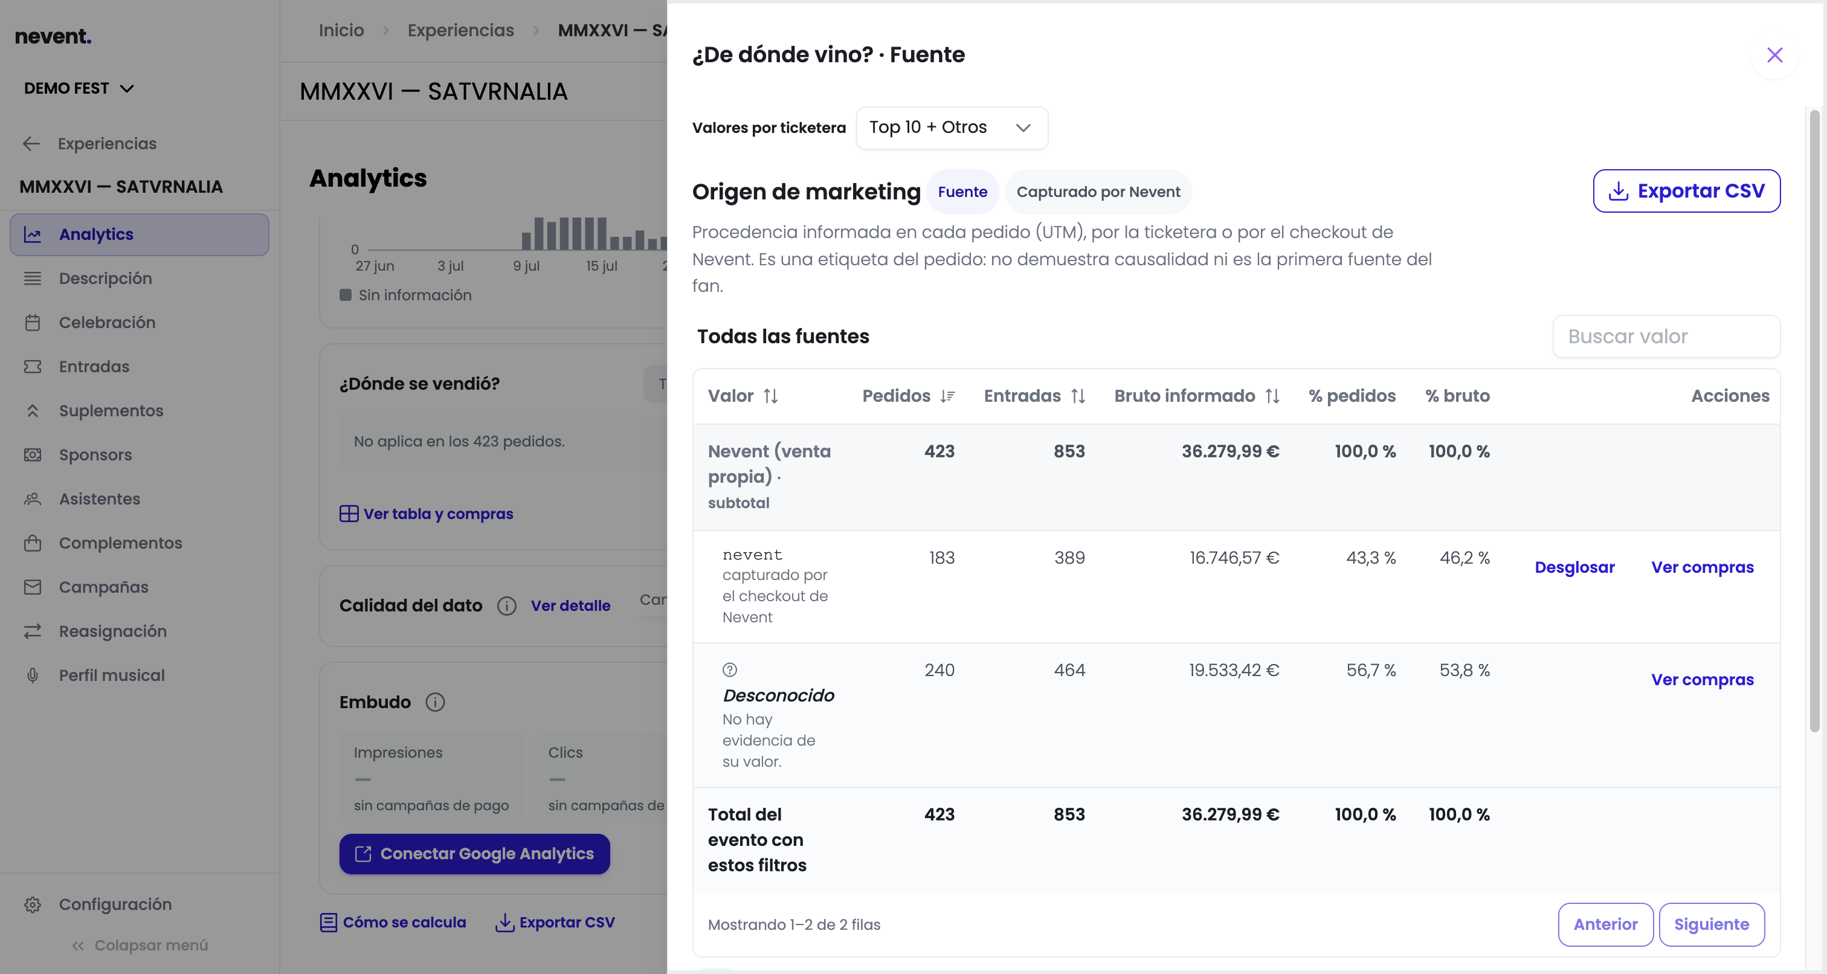Close the Fuente side panel
The image size is (1827, 974).
coord(1774,54)
